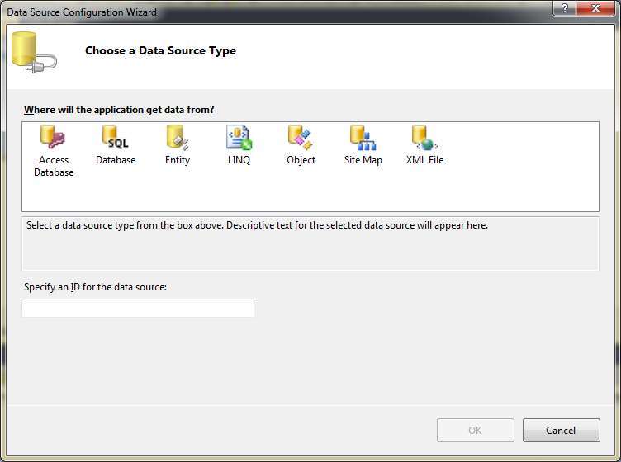Choose the Site Map hierarchy icon
621x462 pixels.
coord(363,137)
